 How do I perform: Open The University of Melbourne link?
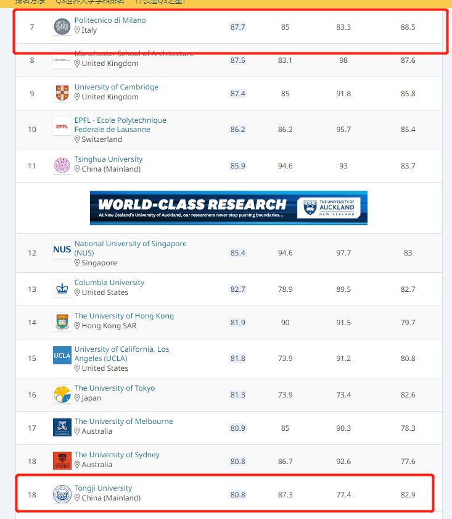click(124, 421)
